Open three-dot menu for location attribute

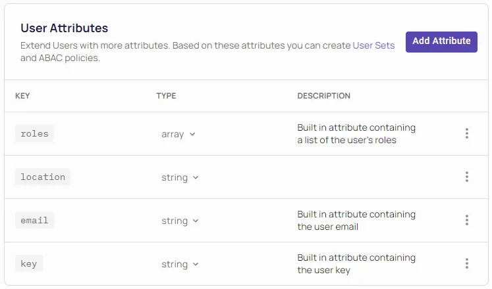(x=466, y=177)
